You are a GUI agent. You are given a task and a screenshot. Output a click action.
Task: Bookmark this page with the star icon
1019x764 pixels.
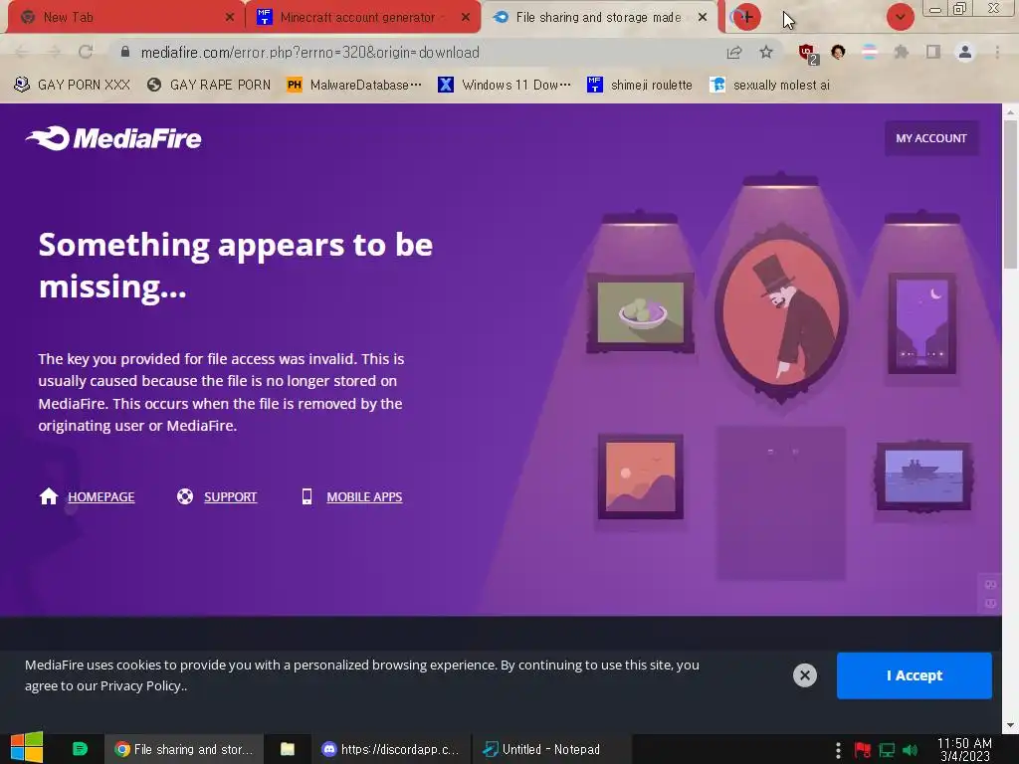766,52
